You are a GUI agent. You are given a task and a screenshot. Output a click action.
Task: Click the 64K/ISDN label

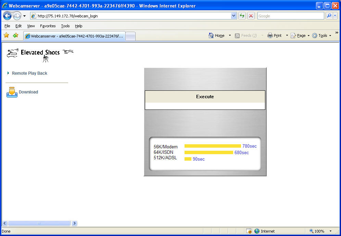(163, 152)
